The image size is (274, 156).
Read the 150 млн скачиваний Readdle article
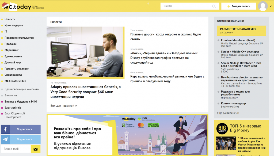252,145
